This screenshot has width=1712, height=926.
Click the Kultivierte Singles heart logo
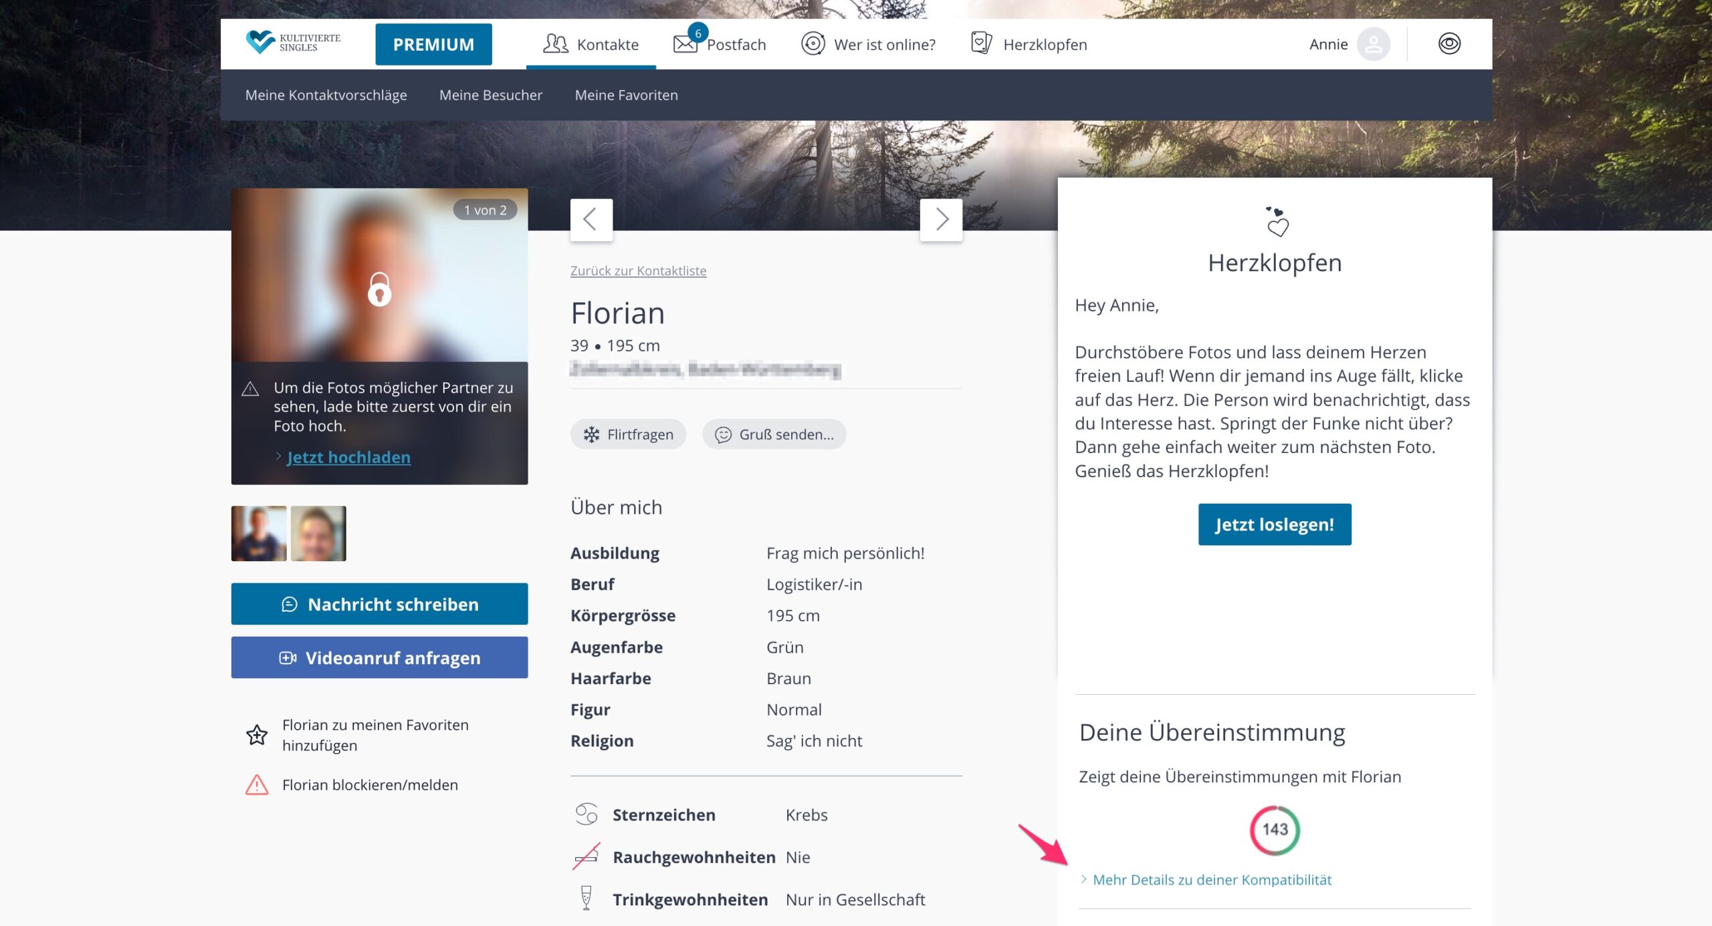(x=260, y=42)
